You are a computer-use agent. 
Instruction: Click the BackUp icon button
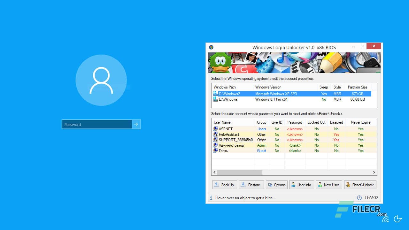pyautogui.click(x=217, y=185)
